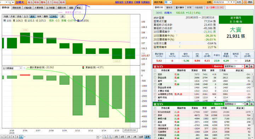This screenshot has width=255, height=139.
Task: Switch to the 重大事件 tab
Action: pos(180,7)
